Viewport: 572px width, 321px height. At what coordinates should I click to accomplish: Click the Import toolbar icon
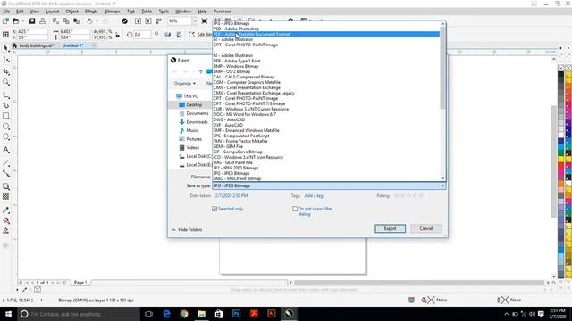(x=138, y=21)
